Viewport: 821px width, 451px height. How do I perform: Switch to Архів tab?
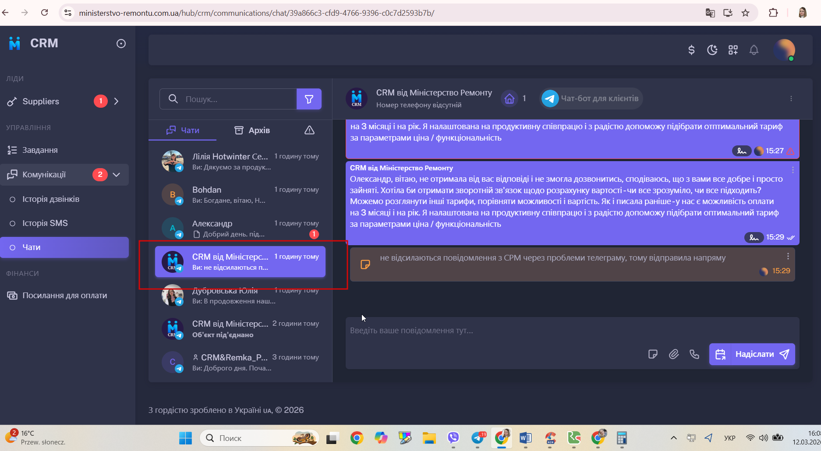pyautogui.click(x=252, y=130)
